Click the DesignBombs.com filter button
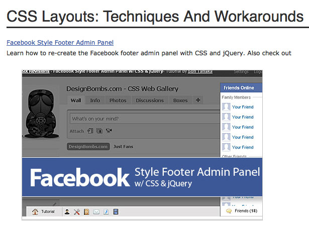Viewport: 309px width, 226px height. tap(88, 147)
